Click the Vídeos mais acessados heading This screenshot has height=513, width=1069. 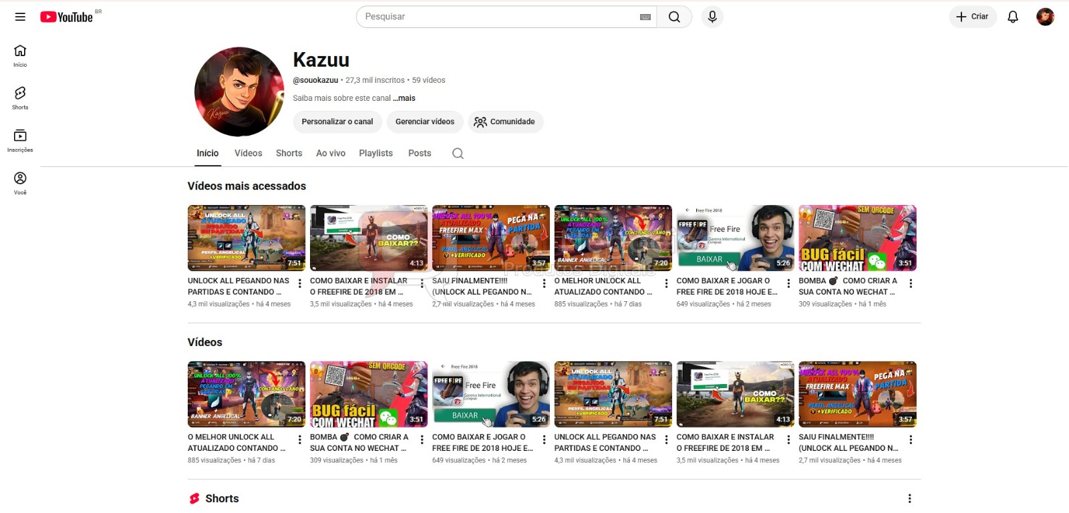[x=247, y=186]
